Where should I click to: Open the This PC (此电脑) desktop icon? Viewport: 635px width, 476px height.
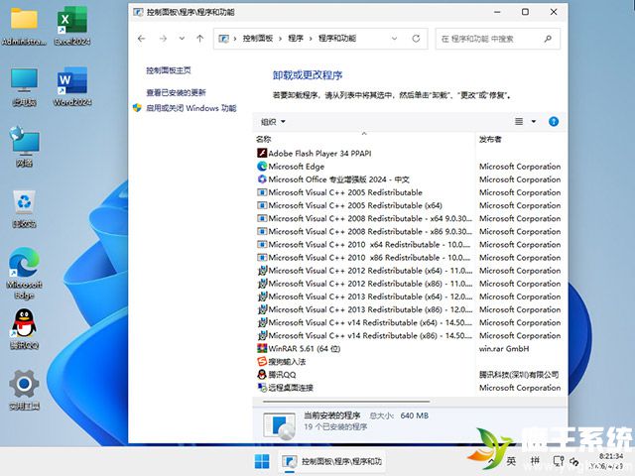24,86
